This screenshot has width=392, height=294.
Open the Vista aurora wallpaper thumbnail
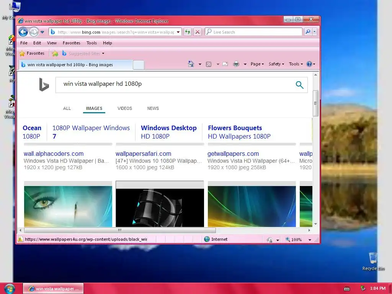(x=252, y=206)
